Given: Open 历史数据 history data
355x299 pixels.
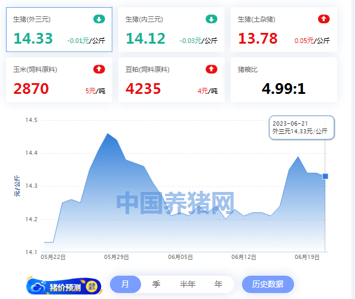Looking at the screenshot, I should [x=268, y=284].
